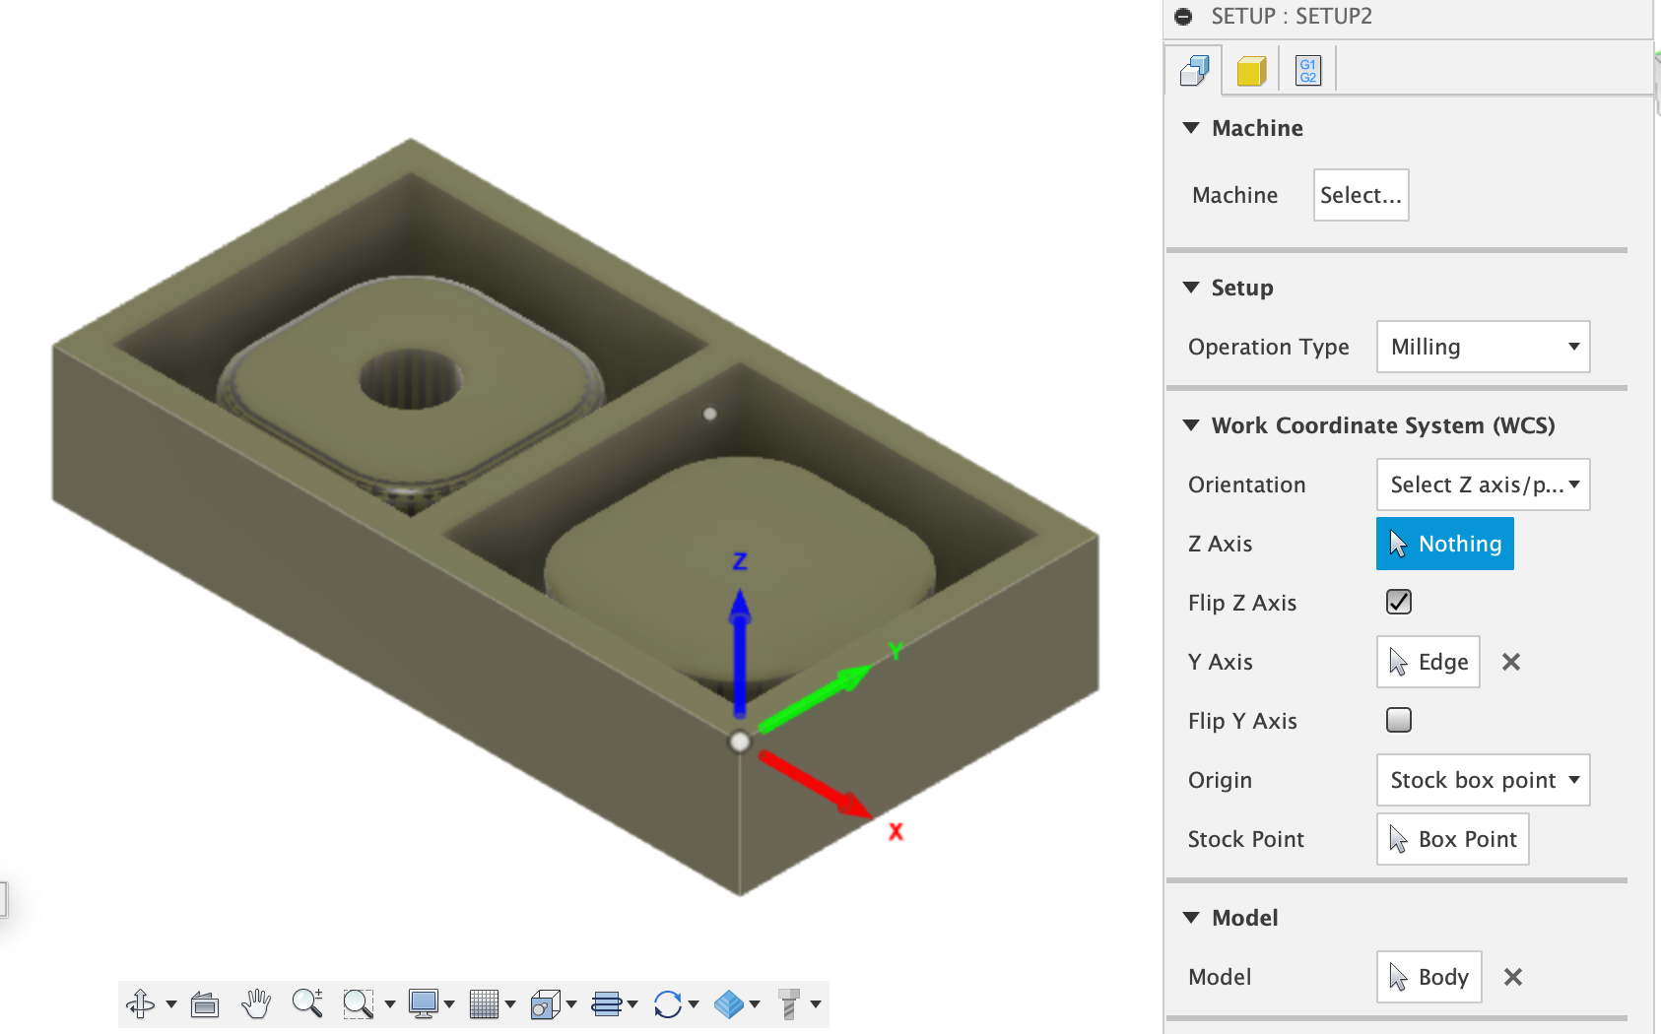
Task: Uncheck the Flip Z Axis checkbox
Action: [1399, 602]
